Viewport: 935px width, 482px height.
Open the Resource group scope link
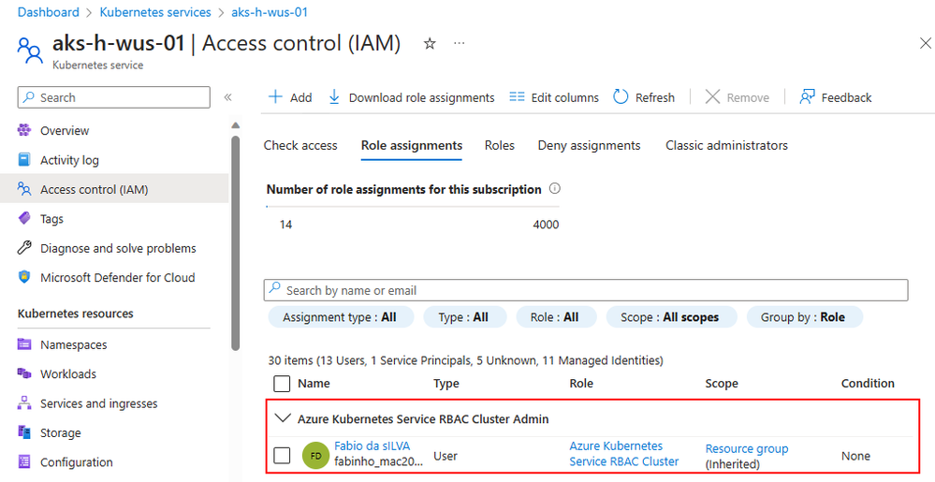point(747,448)
